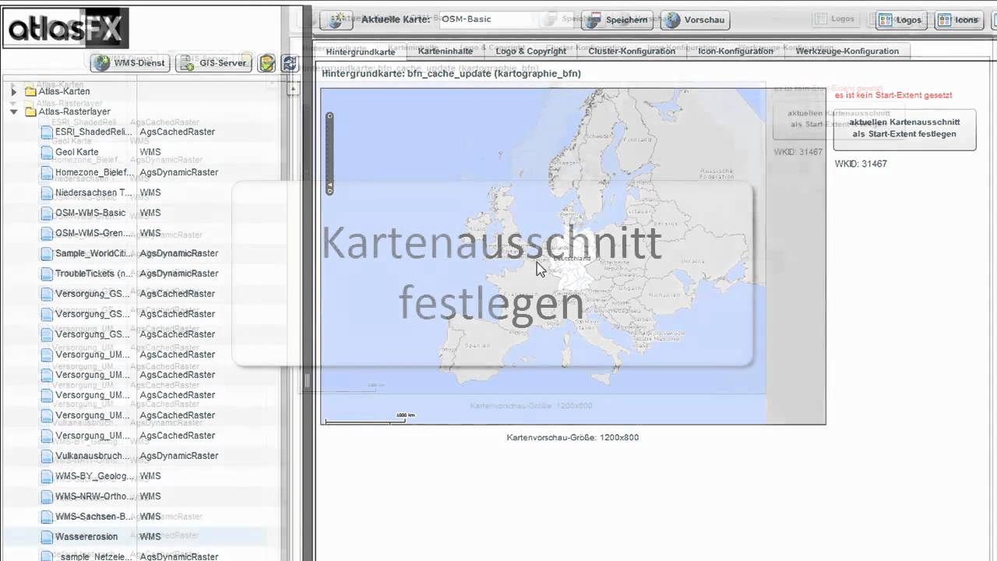Collapse the Atlas-Rasterlayer tree node
The width and height of the screenshot is (997, 561).
tap(13, 111)
